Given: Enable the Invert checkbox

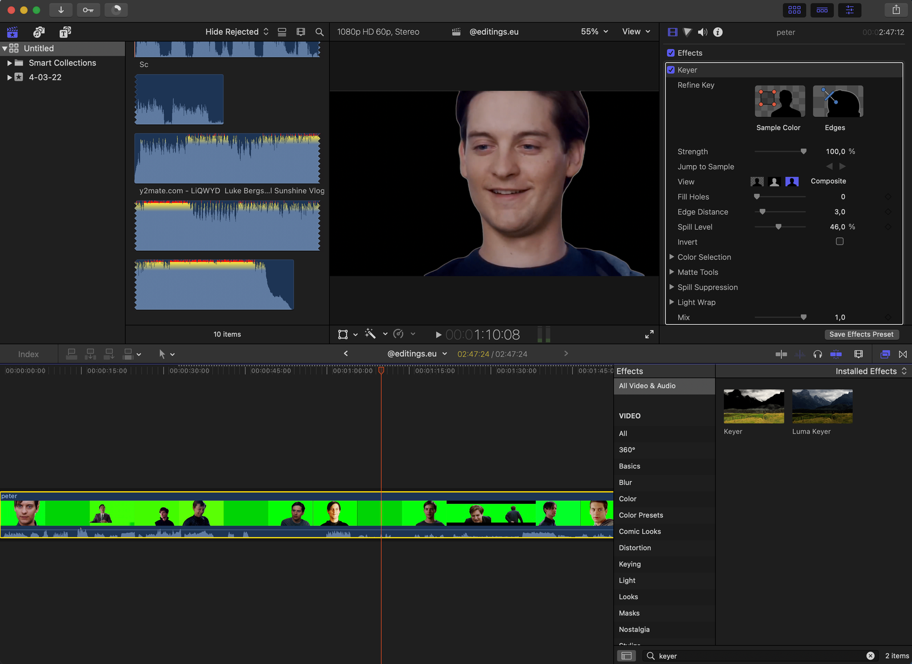Looking at the screenshot, I should pyautogui.click(x=840, y=242).
